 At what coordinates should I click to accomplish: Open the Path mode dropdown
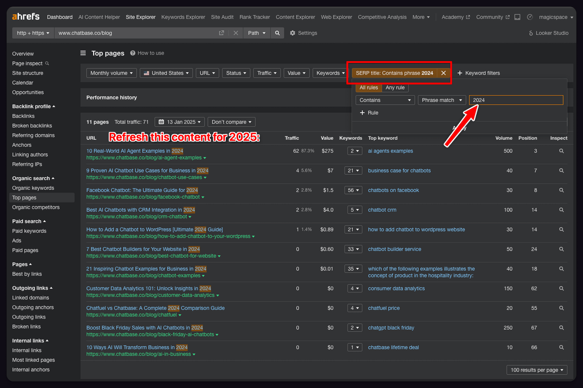(257, 33)
